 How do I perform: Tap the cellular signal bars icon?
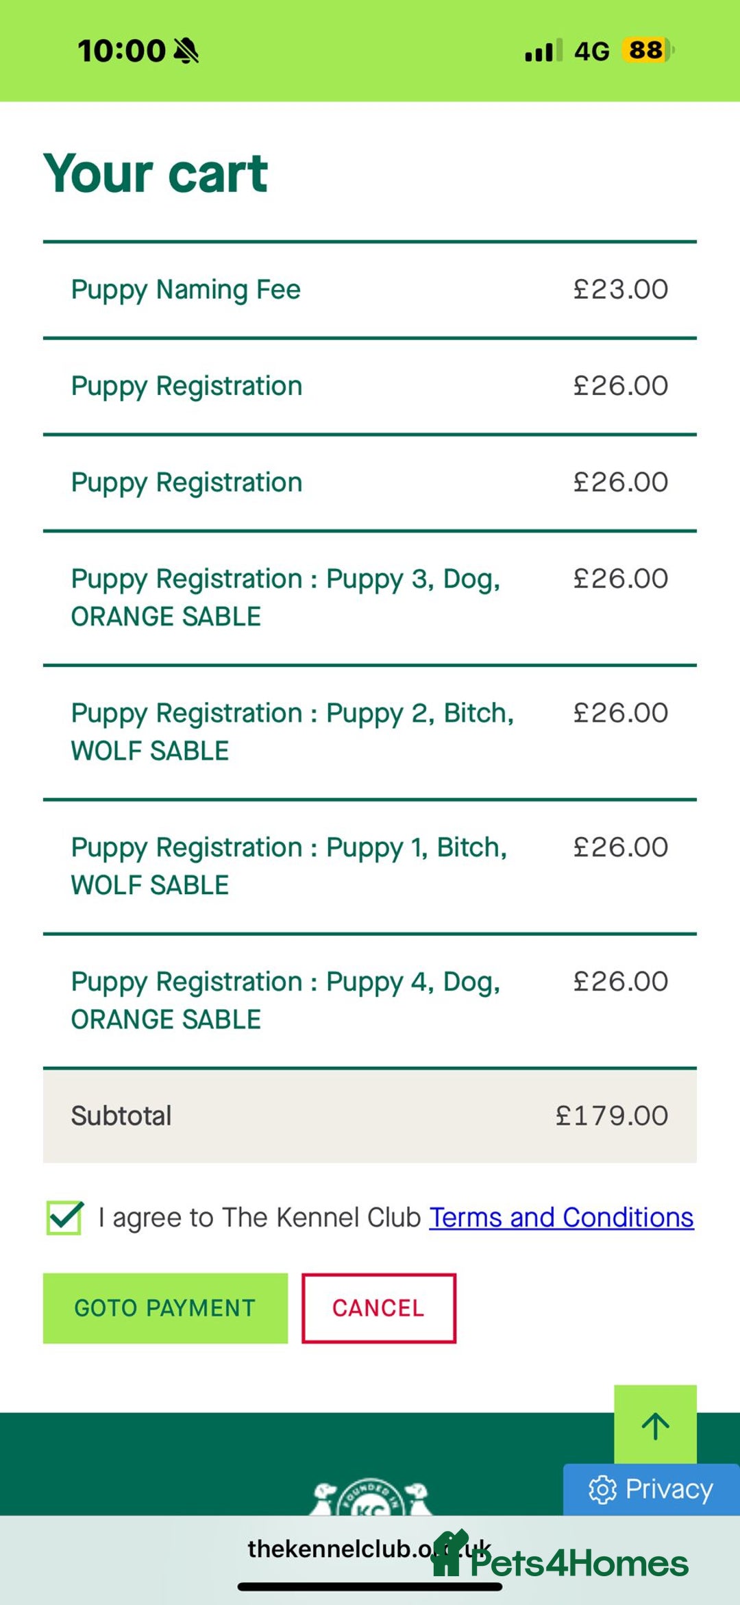(543, 51)
